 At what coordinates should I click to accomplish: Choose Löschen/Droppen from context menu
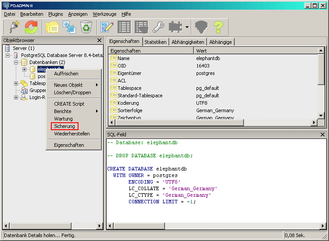(x=73, y=92)
